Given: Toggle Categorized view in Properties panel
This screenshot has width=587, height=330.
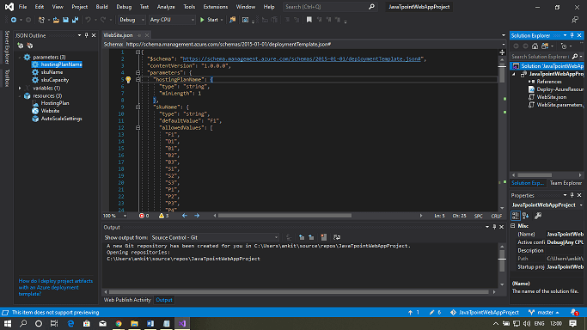Looking at the screenshot, I should [516, 216].
